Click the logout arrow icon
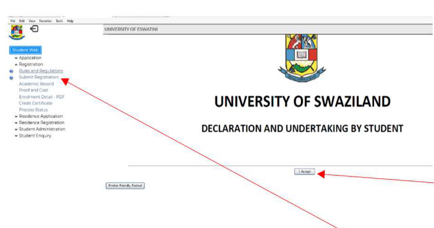The image size is (434, 228). tap(34, 29)
